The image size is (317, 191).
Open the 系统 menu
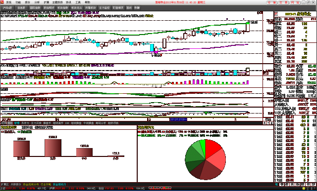(9, 2)
